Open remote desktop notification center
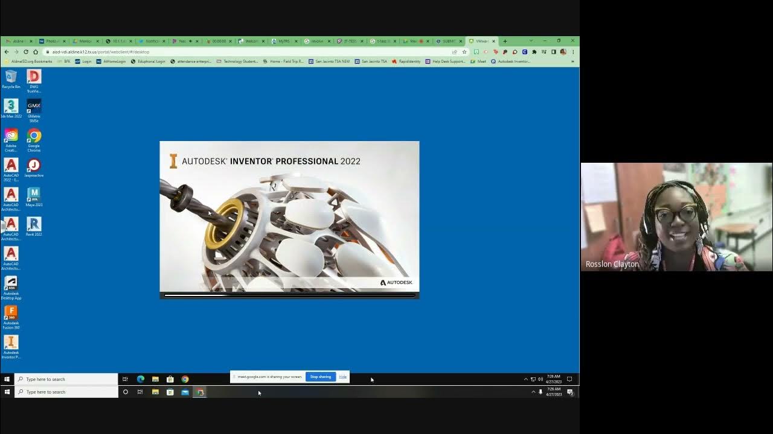Image resolution: width=773 pixels, height=434 pixels. [x=569, y=379]
